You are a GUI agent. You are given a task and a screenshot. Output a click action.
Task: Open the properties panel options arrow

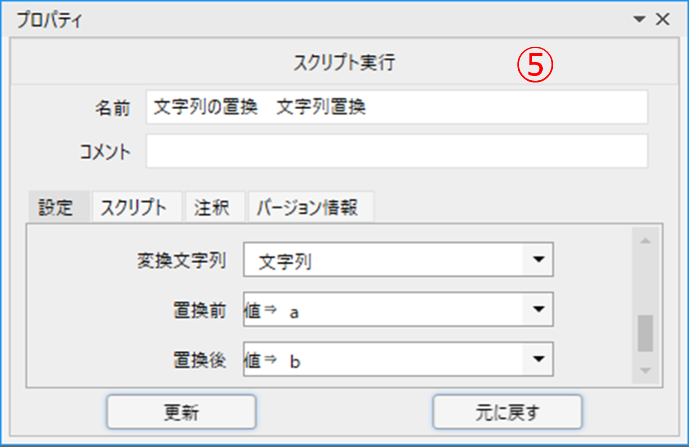pos(639,19)
